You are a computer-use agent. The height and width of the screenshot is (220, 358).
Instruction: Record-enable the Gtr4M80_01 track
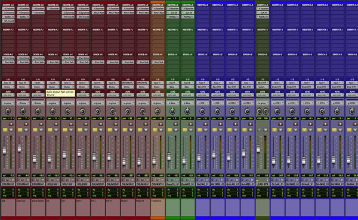click(325, 124)
